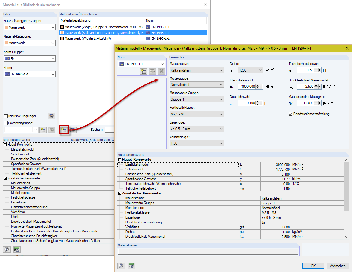Viewport: 352px width, 272px height.
Task: Close the Material aus Bibliothek übernehmen window
Action: [205, 5]
